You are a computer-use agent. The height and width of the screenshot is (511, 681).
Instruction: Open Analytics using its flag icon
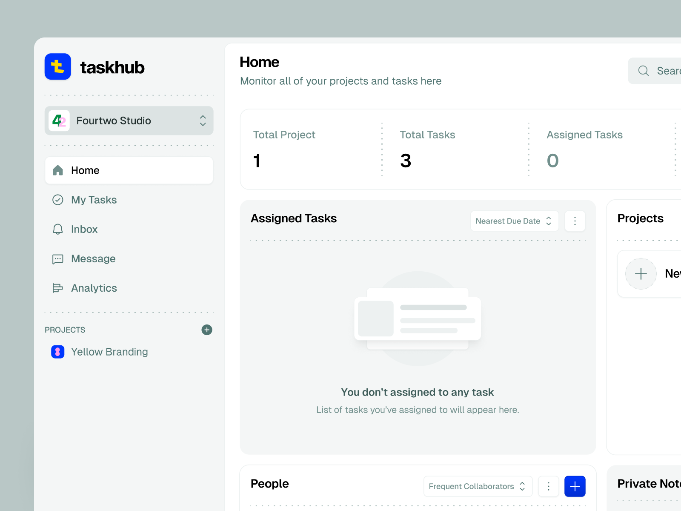58,288
